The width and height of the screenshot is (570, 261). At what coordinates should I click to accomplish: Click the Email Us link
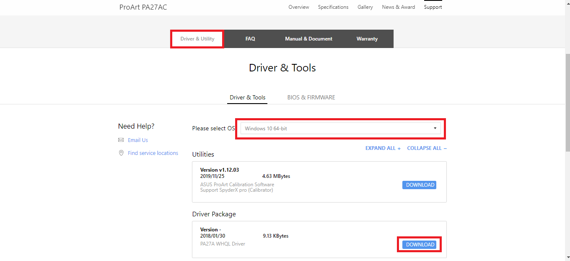point(138,140)
